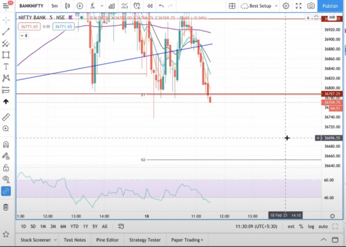Open the favorites star toolbar

(6, 234)
